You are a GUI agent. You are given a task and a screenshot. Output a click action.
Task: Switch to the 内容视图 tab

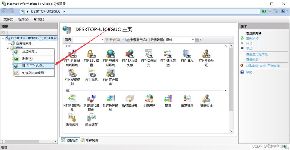[90, 140]
